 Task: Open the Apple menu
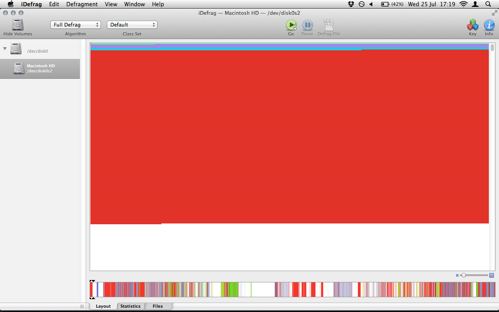pos(11,4)
